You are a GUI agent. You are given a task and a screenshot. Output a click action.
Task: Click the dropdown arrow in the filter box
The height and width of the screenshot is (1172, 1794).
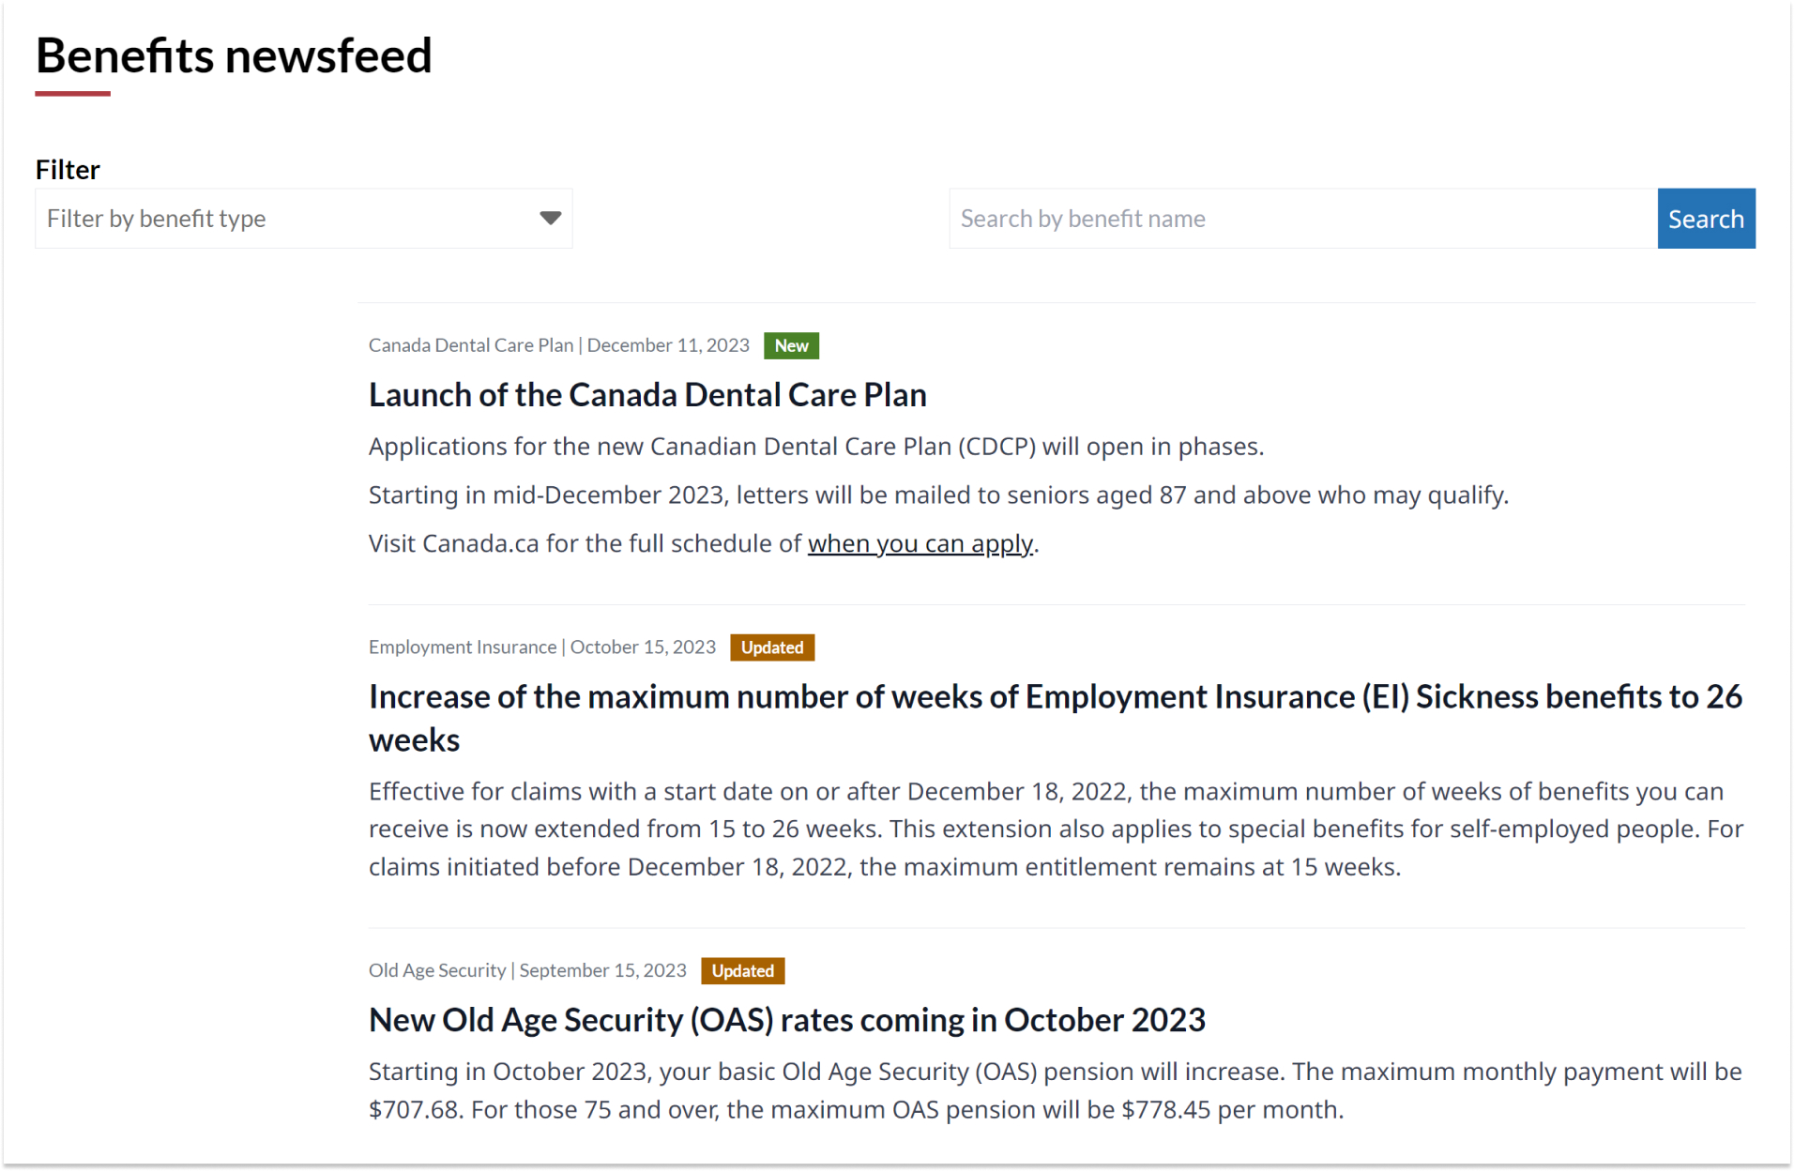click(550, 219)
